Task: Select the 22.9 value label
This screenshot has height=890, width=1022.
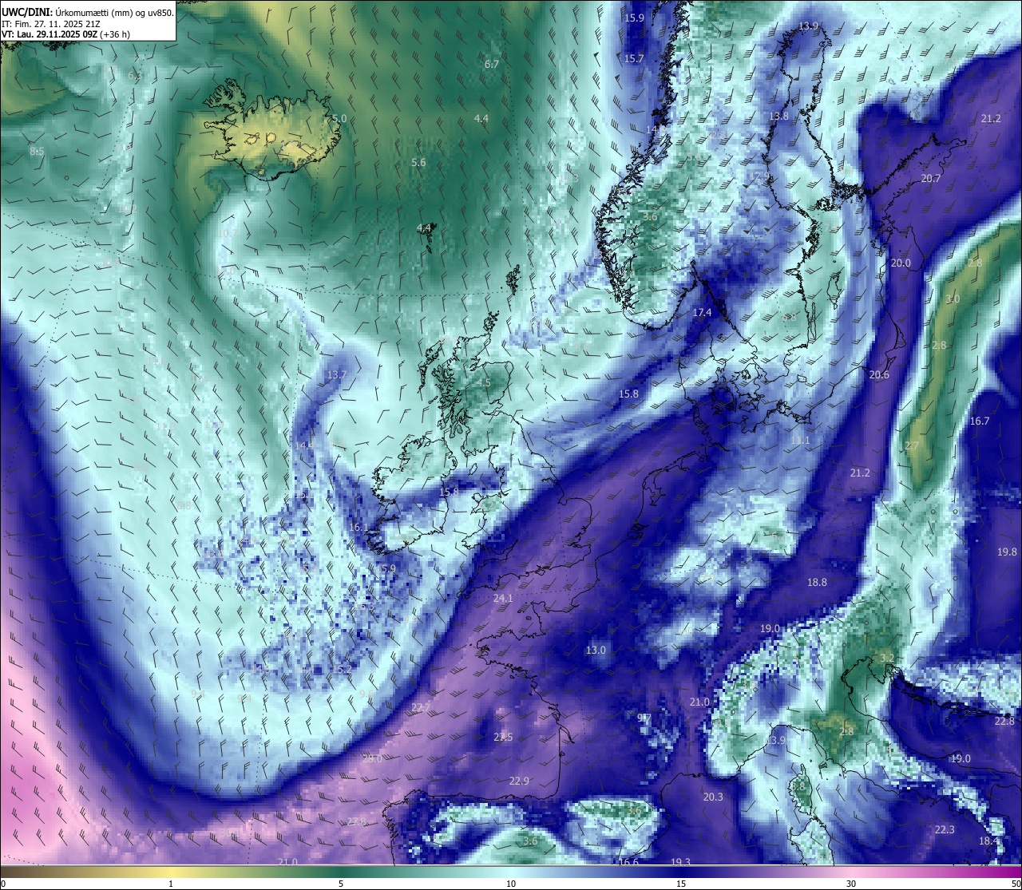Action: pos(519,780)
